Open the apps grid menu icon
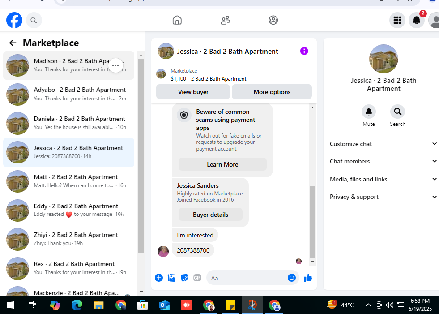The image size is (439, 314). (397, 20)
